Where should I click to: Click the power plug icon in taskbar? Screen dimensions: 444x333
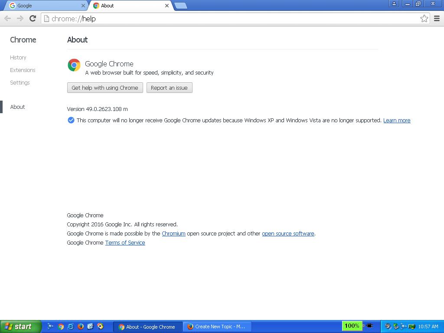369,326
